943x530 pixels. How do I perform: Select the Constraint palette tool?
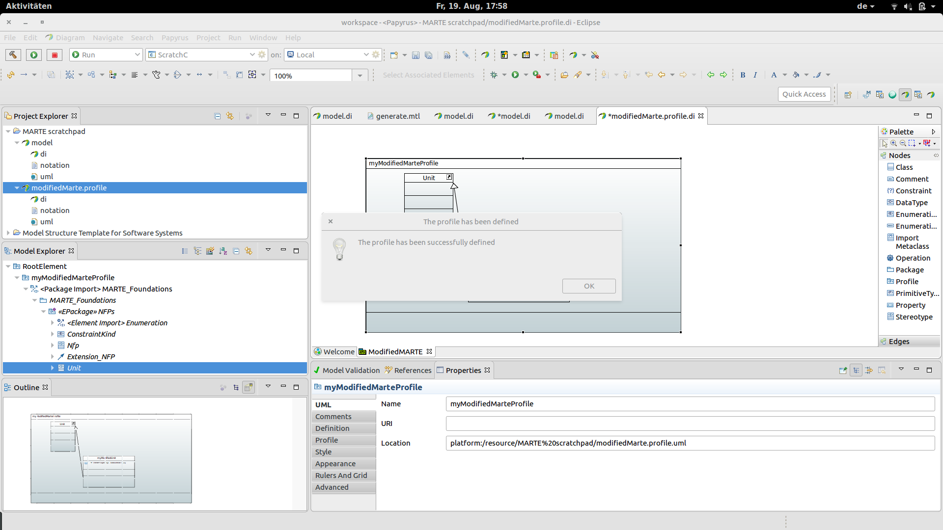909,191
